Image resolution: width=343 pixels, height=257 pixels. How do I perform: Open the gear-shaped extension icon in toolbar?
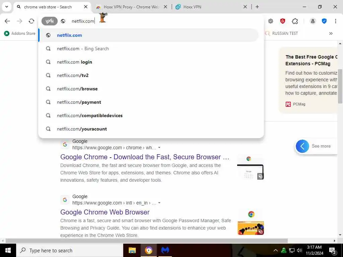(x=271, y=21)
